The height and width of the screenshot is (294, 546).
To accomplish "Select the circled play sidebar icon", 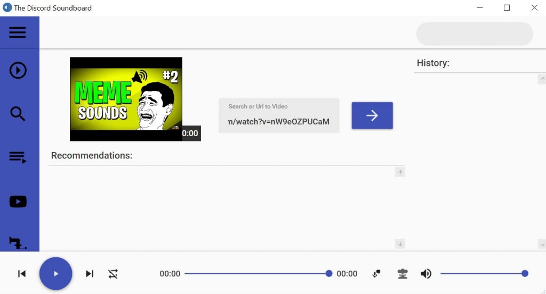I will tap(18, 71).
